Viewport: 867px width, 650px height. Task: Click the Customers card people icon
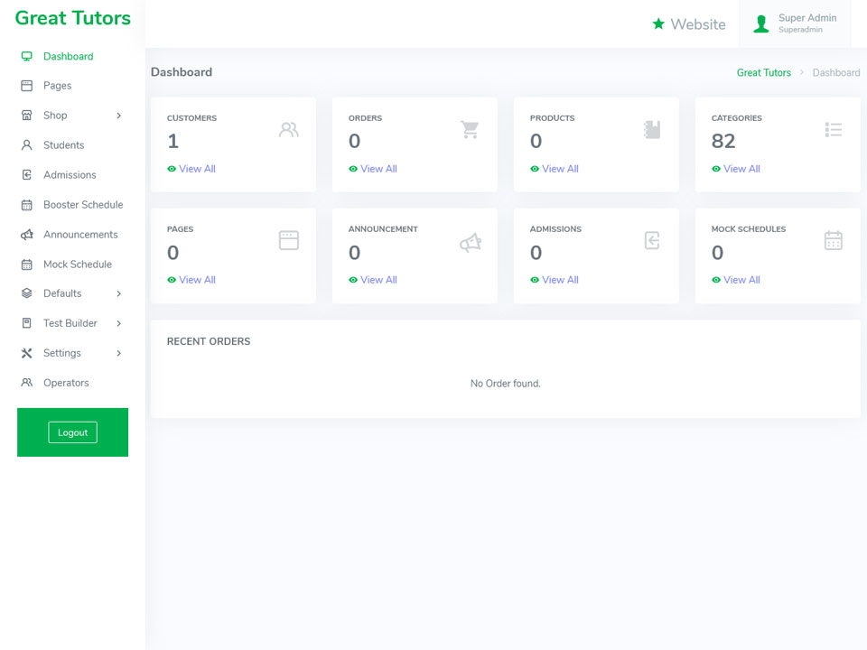coord(289,130)
